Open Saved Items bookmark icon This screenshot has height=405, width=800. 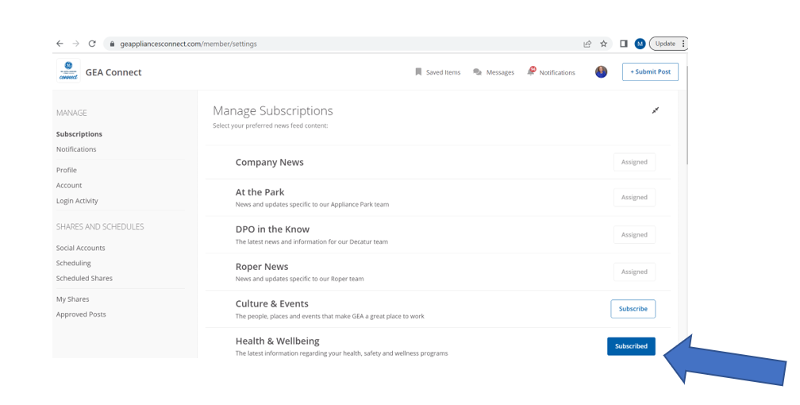(418, 72)
